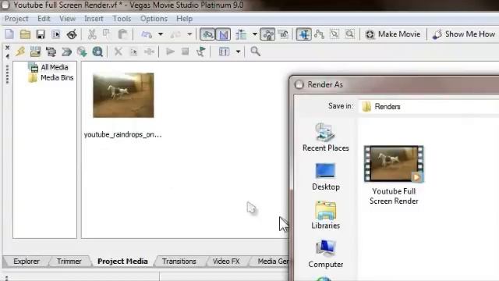Select All Media in the media tree
The width and height of the screenshot is (499, 281).
[x=48, y=67]
